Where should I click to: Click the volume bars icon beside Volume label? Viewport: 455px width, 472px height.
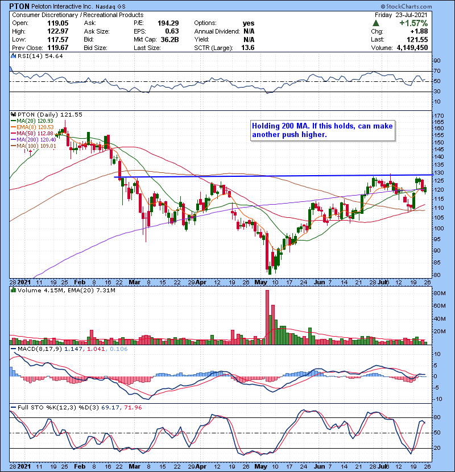(13, 290)
